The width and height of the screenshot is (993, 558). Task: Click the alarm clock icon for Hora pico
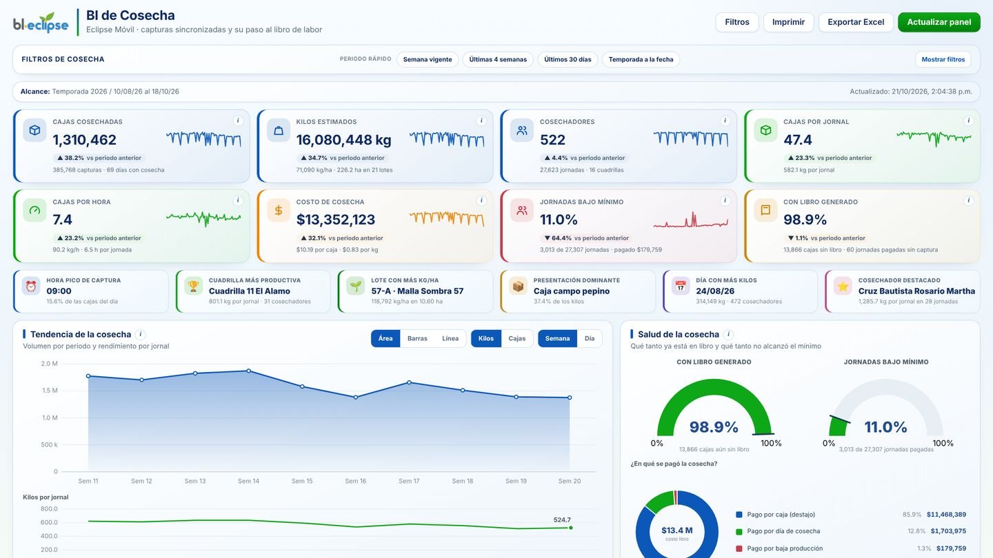tap(31, 286)
